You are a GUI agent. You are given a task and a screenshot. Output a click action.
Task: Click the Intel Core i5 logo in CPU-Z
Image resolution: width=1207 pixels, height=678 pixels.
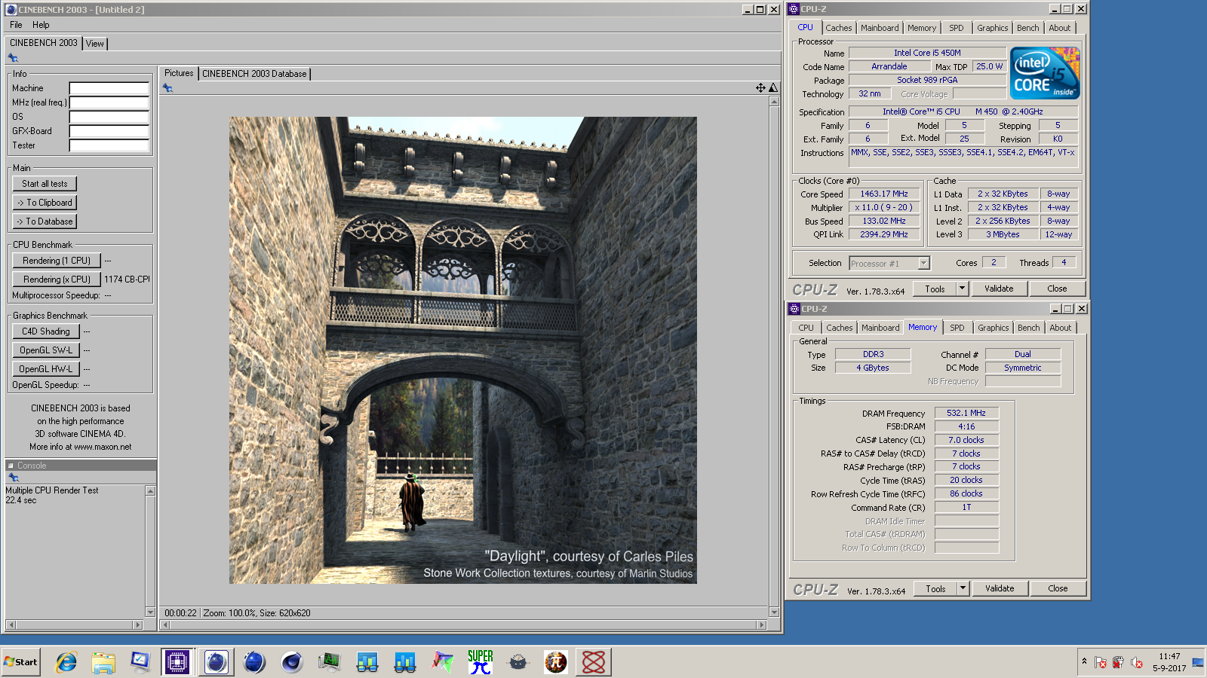pyautogui.click(x=1045, y=73)
